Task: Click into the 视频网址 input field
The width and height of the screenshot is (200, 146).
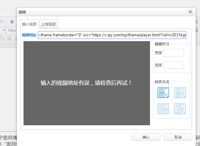Action: coord(112,35)
